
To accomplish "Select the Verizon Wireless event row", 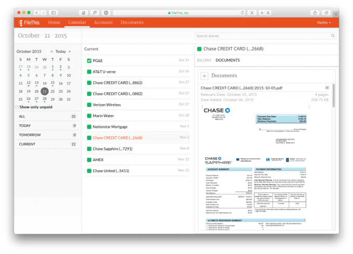I will [x=138, y=105].
